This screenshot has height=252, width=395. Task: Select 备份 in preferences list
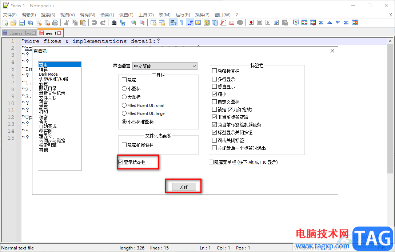point(43,121)
